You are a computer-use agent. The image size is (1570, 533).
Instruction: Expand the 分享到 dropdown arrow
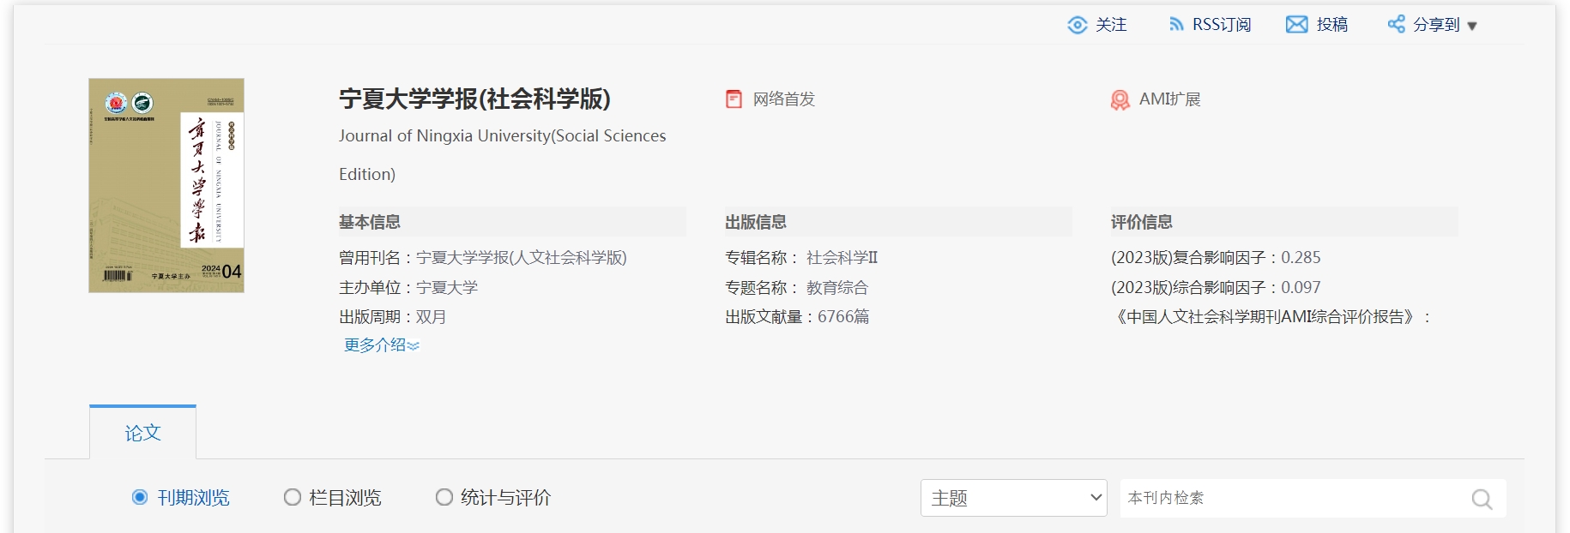click(x=1472, y=26)
